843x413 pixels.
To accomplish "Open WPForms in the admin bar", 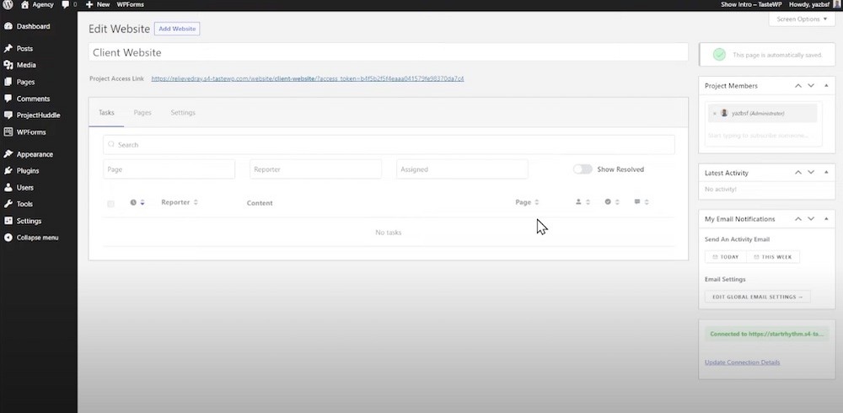I will pyautogui.click(x=130, y=4).
